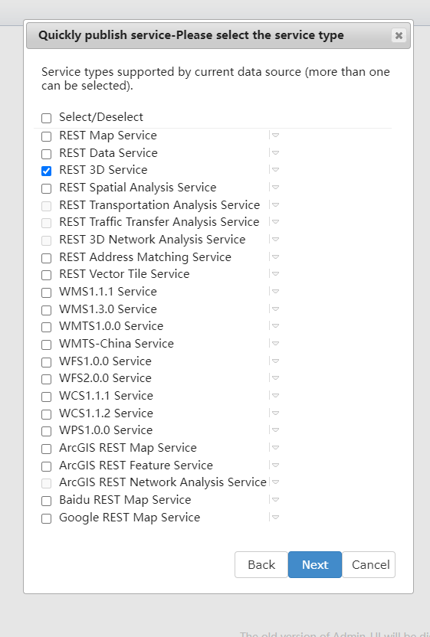Open the WMS1.1.1 Service dropdown arrow
This screenshot has height=637, width=430.
[275, 291]
